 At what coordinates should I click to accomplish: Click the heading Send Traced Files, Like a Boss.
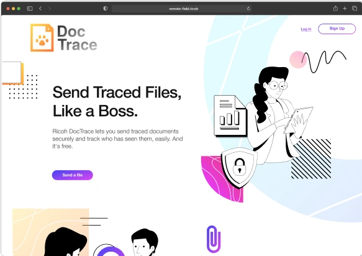(117, 101)
